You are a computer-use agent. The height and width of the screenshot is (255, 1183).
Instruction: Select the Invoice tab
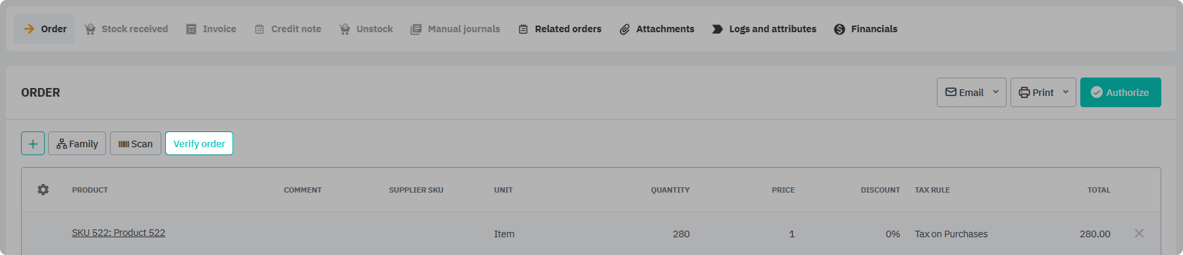tap(211, 29)
